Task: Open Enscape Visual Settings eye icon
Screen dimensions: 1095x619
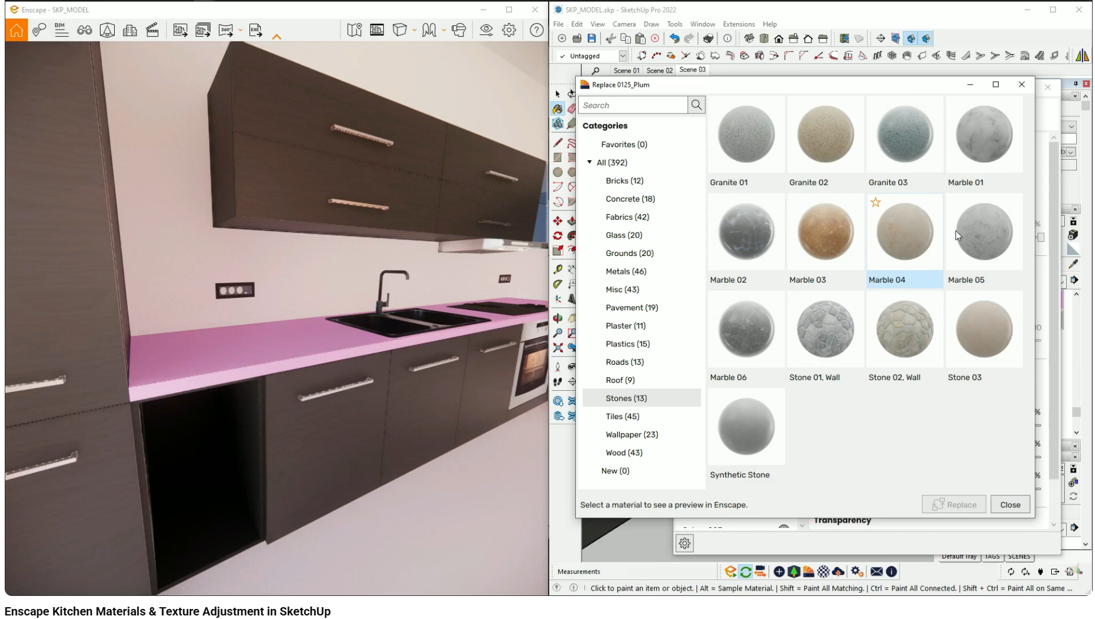Action: click(x=486, y=30)
